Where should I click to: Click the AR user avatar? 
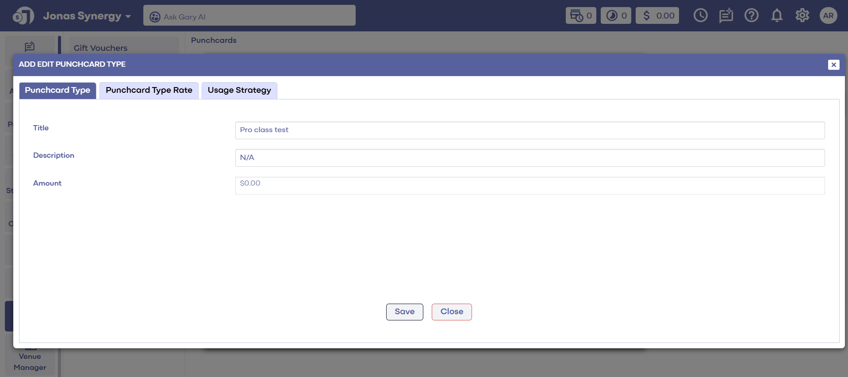point(828,15)
